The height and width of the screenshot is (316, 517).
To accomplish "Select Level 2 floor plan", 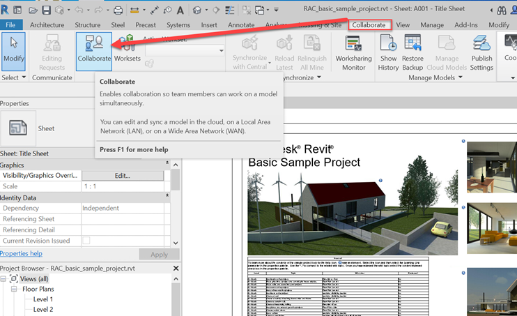I will pyautogui.click(x=43, y=310).
